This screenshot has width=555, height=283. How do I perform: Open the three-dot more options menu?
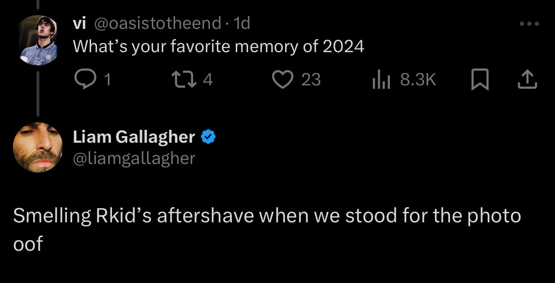[529, 24]
